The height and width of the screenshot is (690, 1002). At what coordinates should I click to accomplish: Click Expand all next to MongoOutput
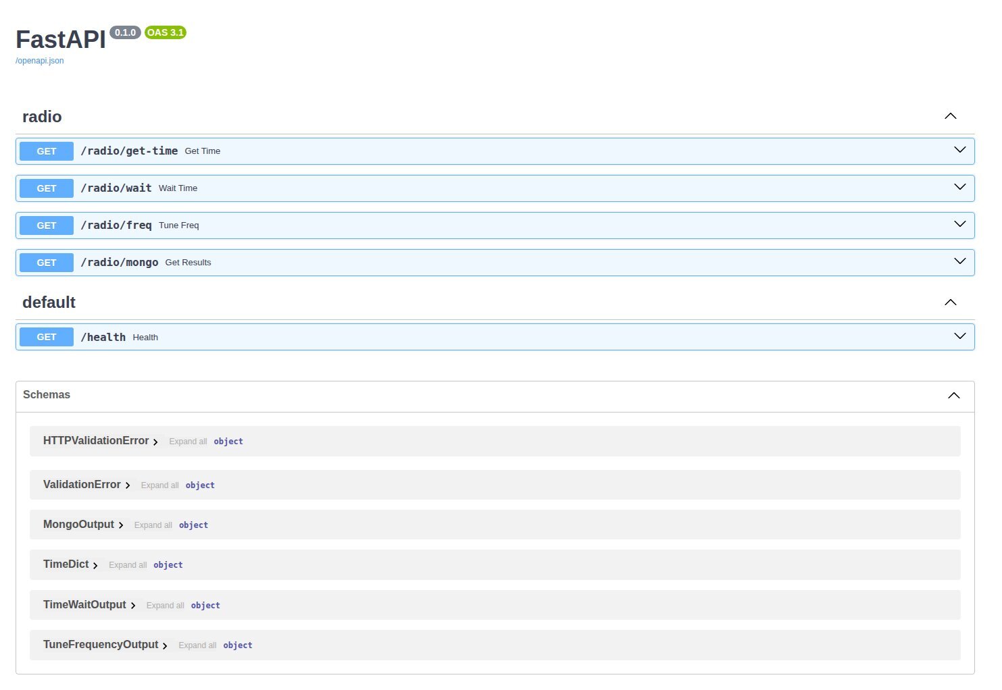click(153, 525)
